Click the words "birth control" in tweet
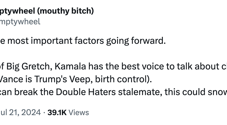227x125 pixels. [122, 79]
